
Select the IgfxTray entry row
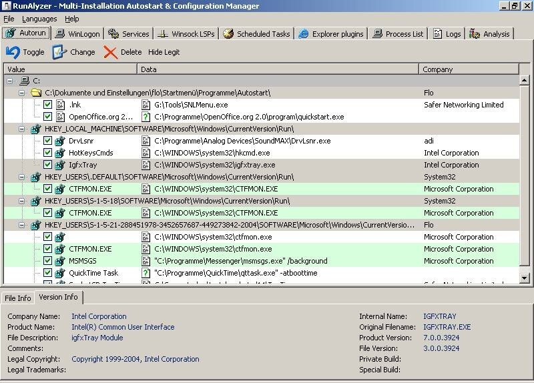point(83,165)
